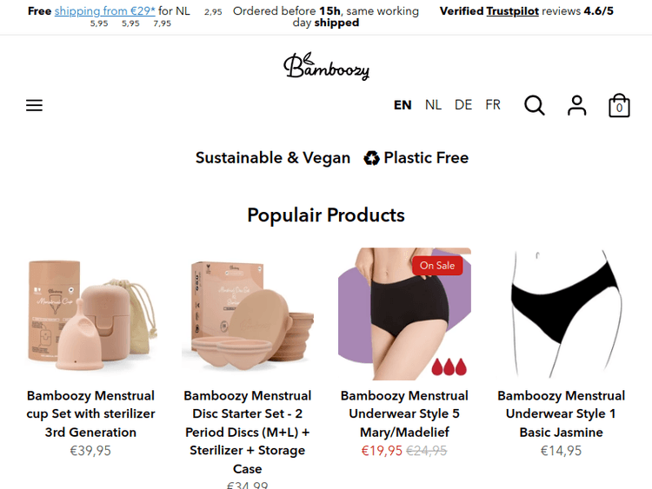Switch language to DE
This screenshot has width=652, height=489.
tap(463, 105)
